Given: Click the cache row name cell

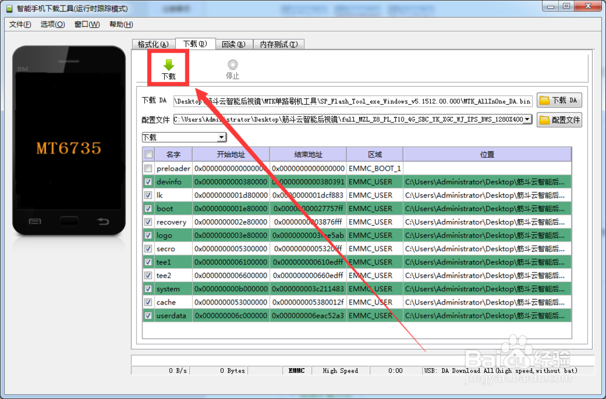Looking at the screenshot, I should coord(173,302).
